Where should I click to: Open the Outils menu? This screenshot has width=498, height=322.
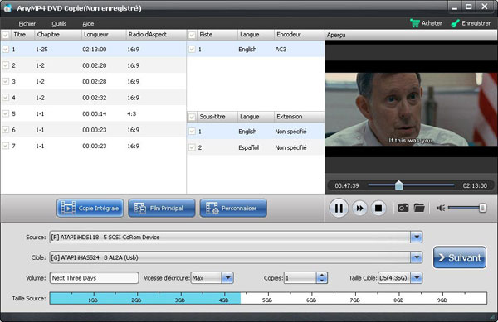click(x=59, y=23)
